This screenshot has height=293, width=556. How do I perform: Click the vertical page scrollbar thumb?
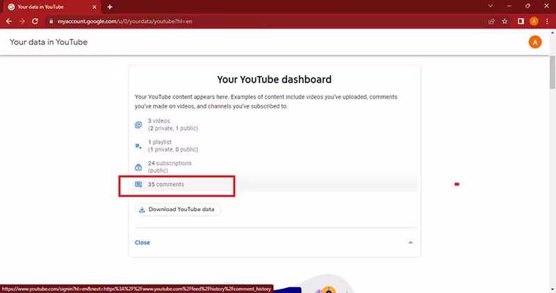553,72
